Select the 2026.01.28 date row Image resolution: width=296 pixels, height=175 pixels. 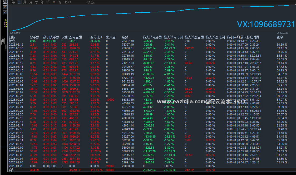[16, 166]
